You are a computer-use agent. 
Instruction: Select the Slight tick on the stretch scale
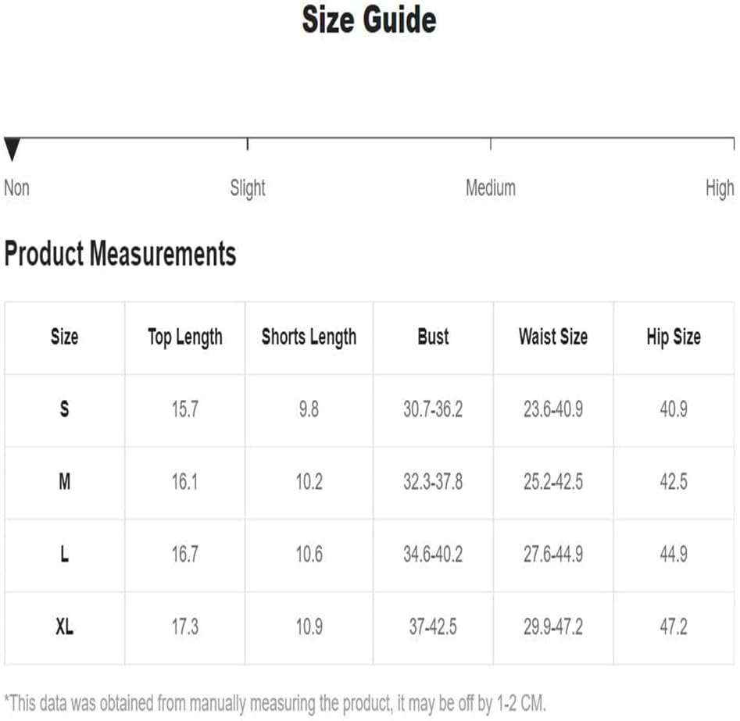[x=247, y=145]
